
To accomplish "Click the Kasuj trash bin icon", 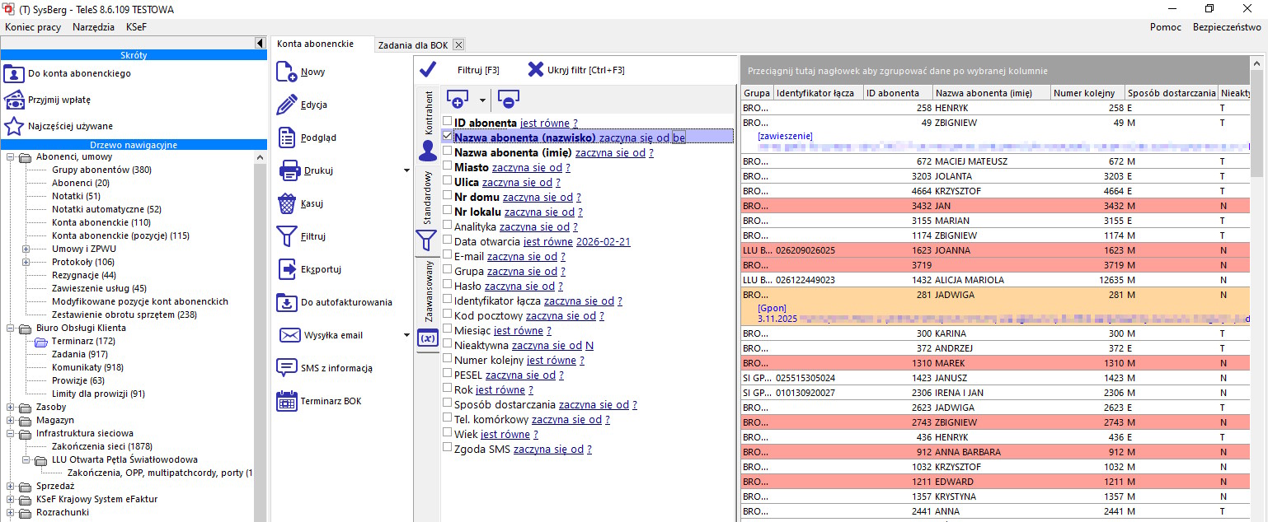I will pos(287,203).
